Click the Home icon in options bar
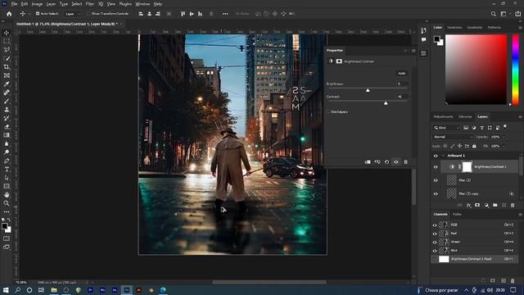Viewport: 524px width, 295px height. coord(9,14)
